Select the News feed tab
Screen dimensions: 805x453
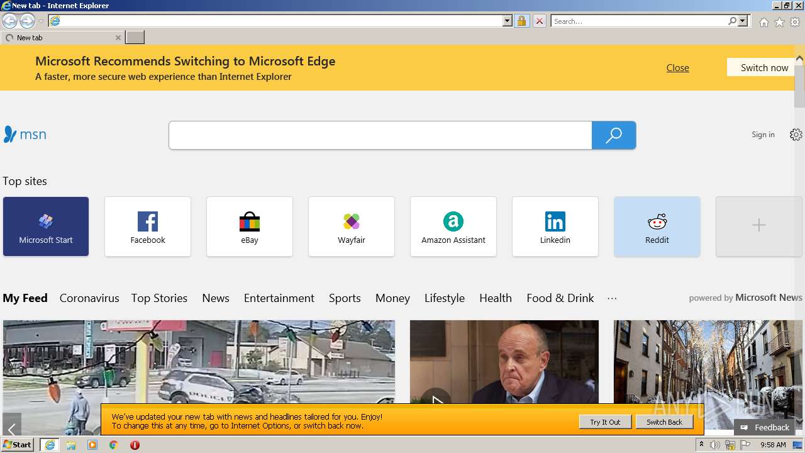pos(216,298)
